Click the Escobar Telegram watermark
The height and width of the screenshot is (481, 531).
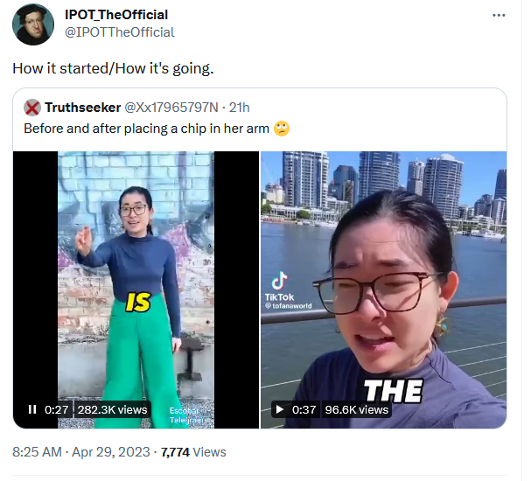[186, 415]
